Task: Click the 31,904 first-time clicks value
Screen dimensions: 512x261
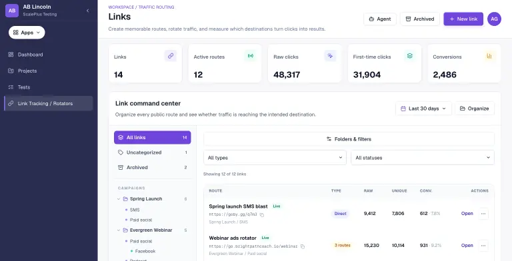Action: [367, 75]
